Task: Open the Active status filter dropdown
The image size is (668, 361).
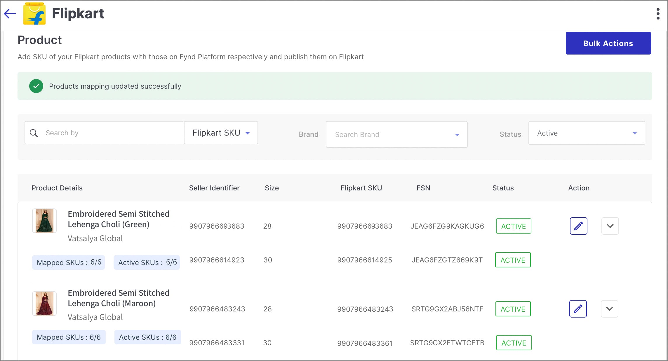Action: (x=586, y=133)
